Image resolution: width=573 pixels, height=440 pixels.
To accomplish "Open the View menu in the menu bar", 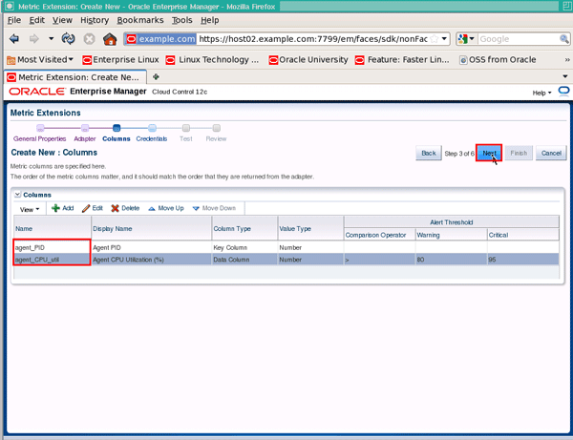I will [x=62, y=20].
